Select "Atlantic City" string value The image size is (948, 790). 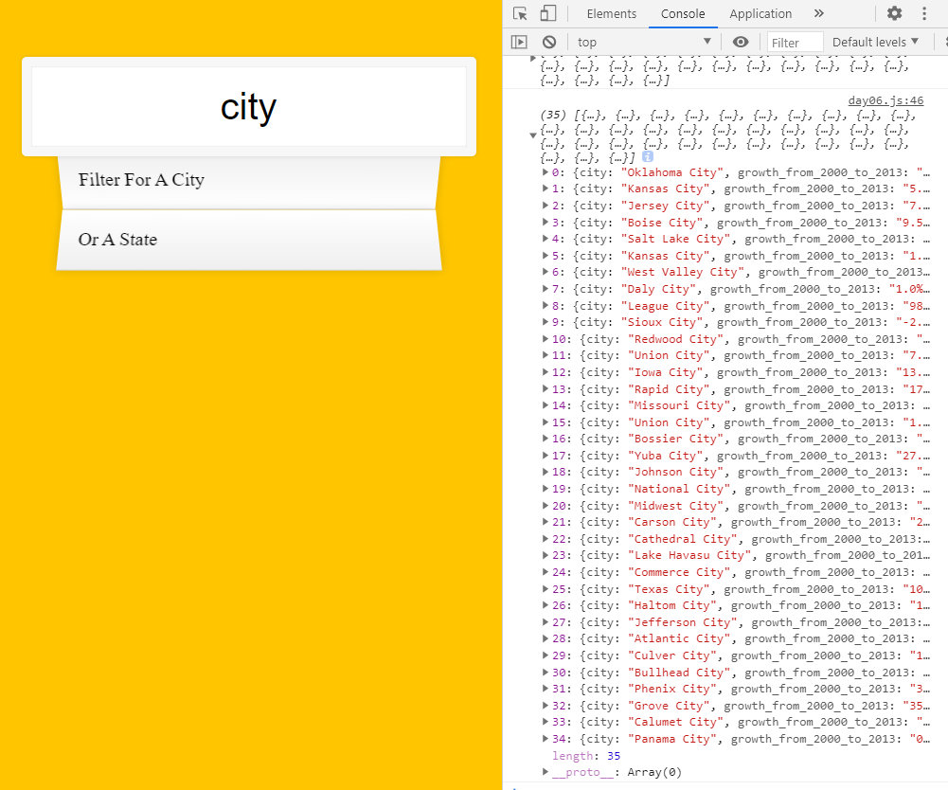tap(679, 638)
